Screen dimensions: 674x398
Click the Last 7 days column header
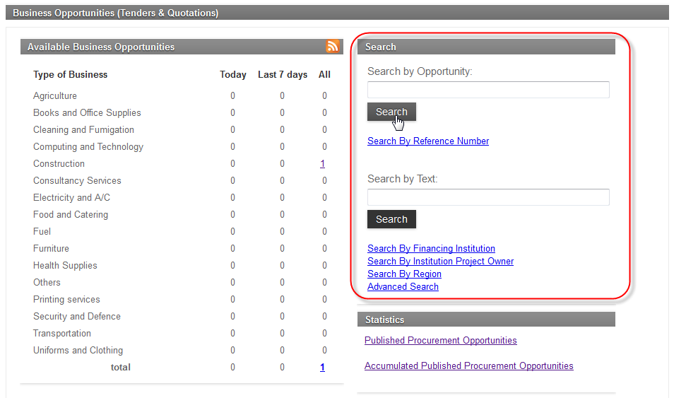tap(282, 74)
